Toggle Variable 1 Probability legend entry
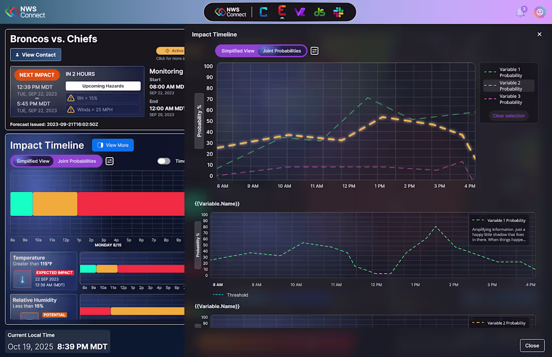This screenshot has height=357, width=552. [x=509, y=72]
